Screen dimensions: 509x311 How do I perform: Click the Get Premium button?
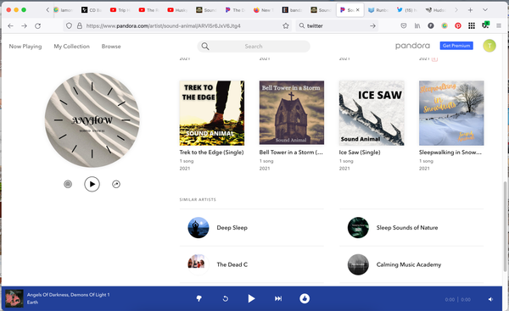pos(456,46)
